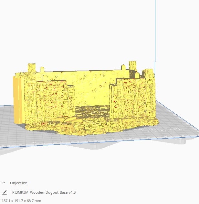Select the yellow Wooden Dugout model on the build plate
The width and height of the screenshot is (199, 204).
(86, 99)
